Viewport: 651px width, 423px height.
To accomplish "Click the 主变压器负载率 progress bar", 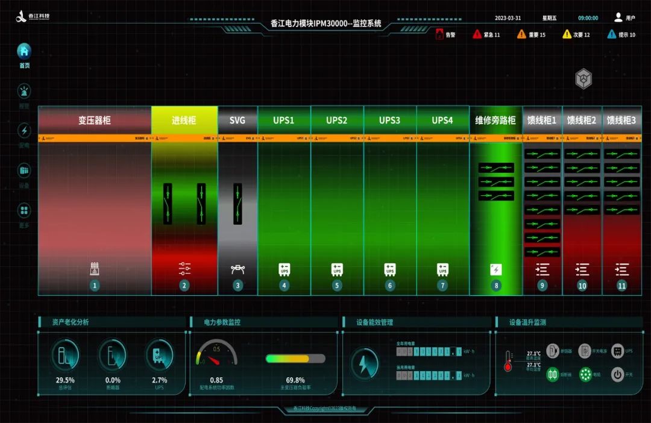I will [295, 359].
